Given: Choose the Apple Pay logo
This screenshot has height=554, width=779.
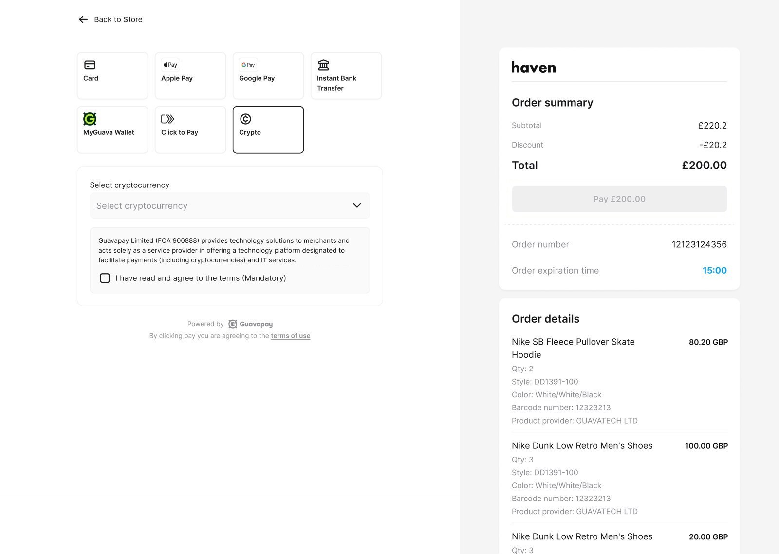Looking at the screenshot, I should (x=170, y=65).
